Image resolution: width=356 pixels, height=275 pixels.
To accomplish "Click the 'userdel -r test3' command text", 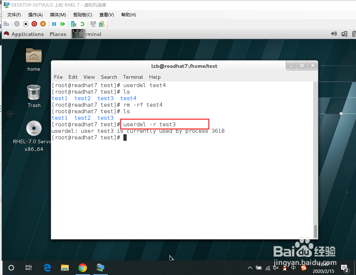I will tap(150, 124).
